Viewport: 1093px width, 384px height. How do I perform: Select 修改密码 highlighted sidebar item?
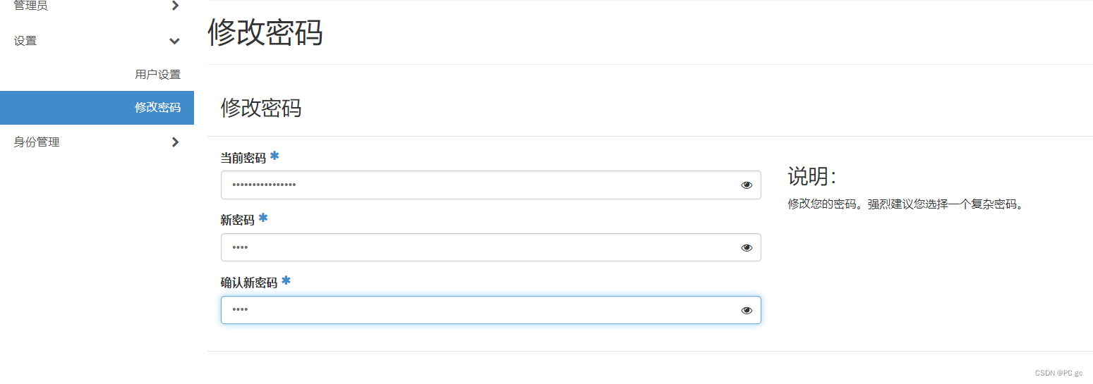click(97, 108)
